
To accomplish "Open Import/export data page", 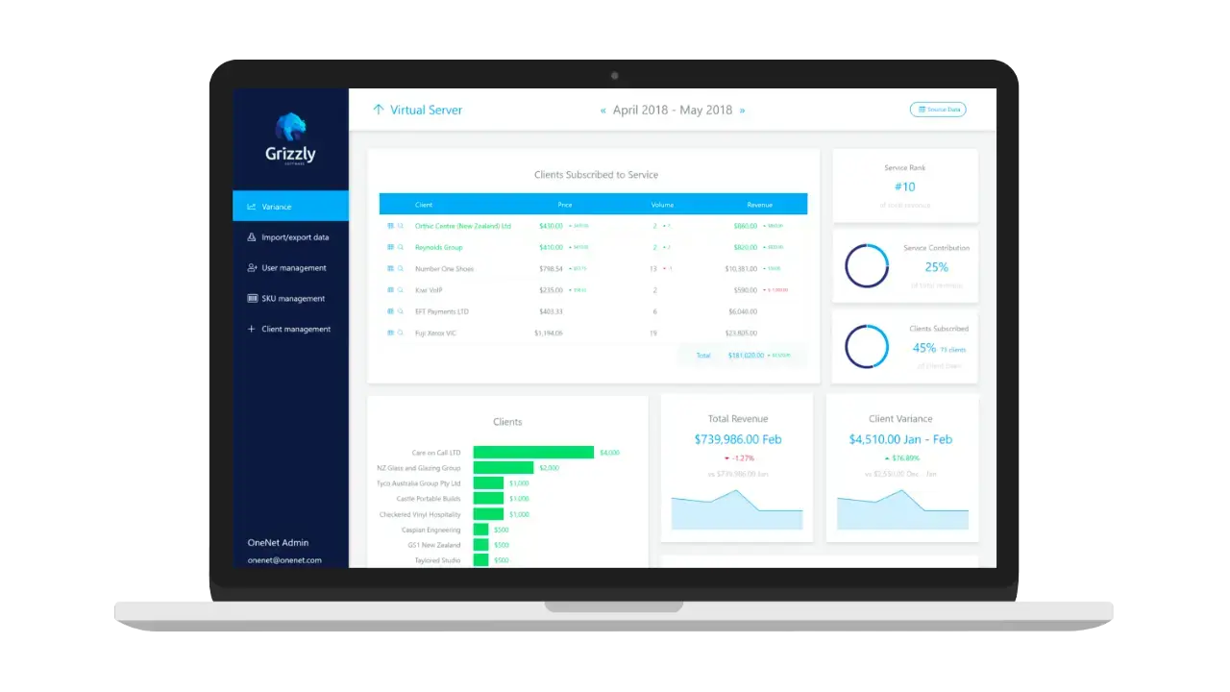I will (294, 237).
